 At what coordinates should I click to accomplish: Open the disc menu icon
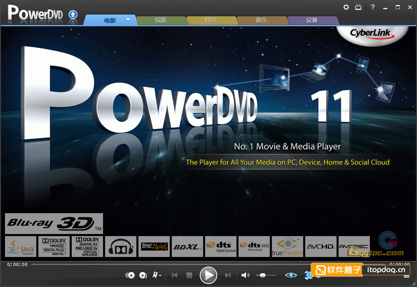coord(130,275)
